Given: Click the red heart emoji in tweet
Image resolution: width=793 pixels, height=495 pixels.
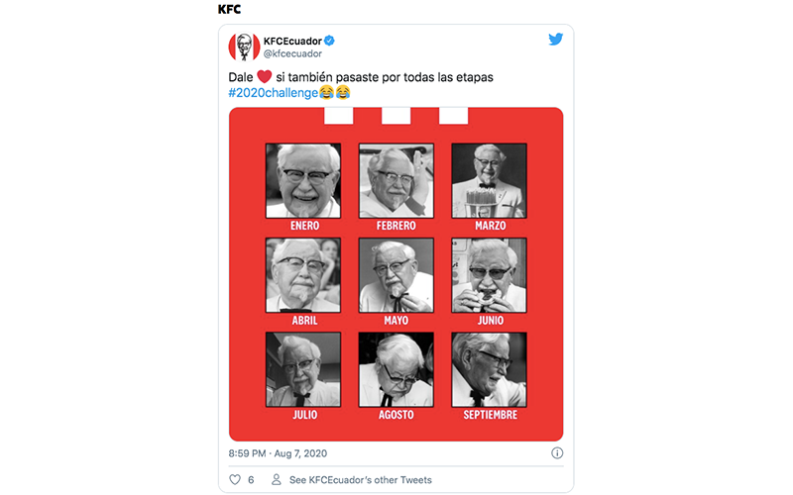Looking at the screenshot, I should tap(265, 77).
